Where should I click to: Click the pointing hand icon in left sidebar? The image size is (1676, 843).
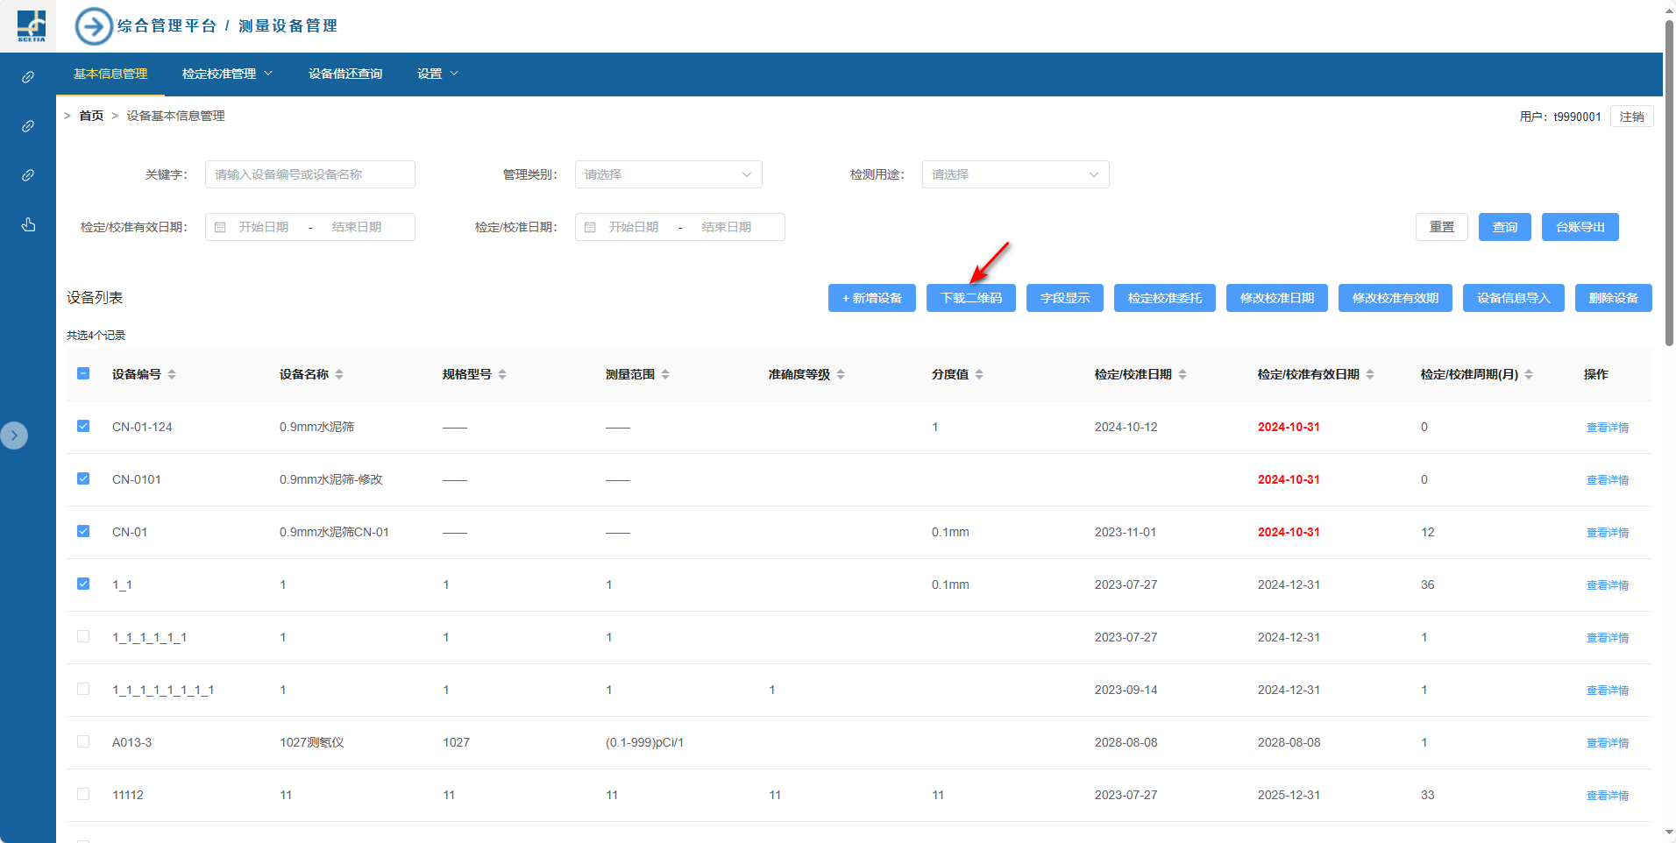pos(28,225)
